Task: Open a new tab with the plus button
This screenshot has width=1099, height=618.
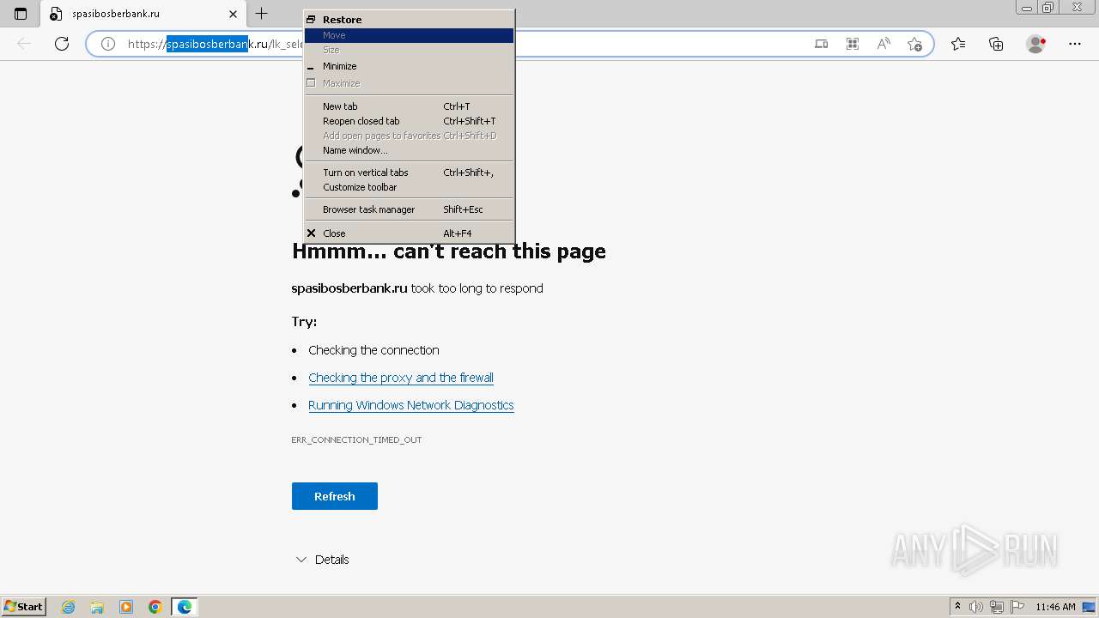Action: tap(261, 14)
